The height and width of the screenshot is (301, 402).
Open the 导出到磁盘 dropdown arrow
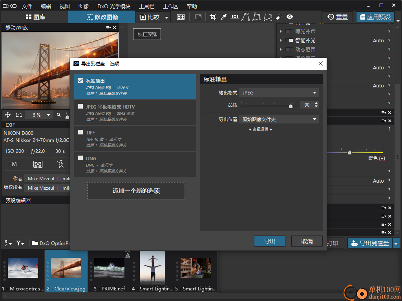396,243
